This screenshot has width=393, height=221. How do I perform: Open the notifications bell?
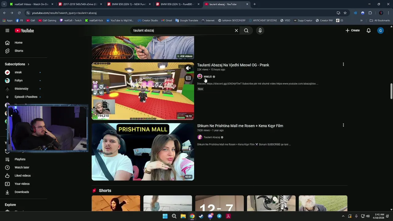(x=368, y=30)
